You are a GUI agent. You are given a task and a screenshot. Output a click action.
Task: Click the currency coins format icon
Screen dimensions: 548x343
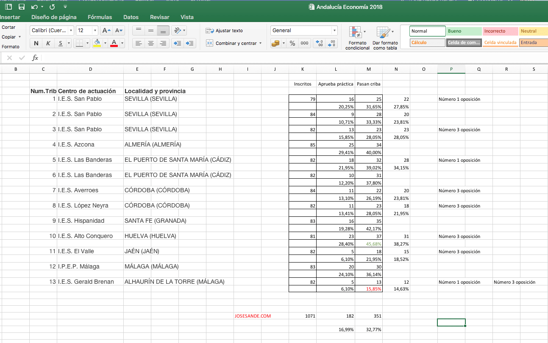[x=275, y=43]
